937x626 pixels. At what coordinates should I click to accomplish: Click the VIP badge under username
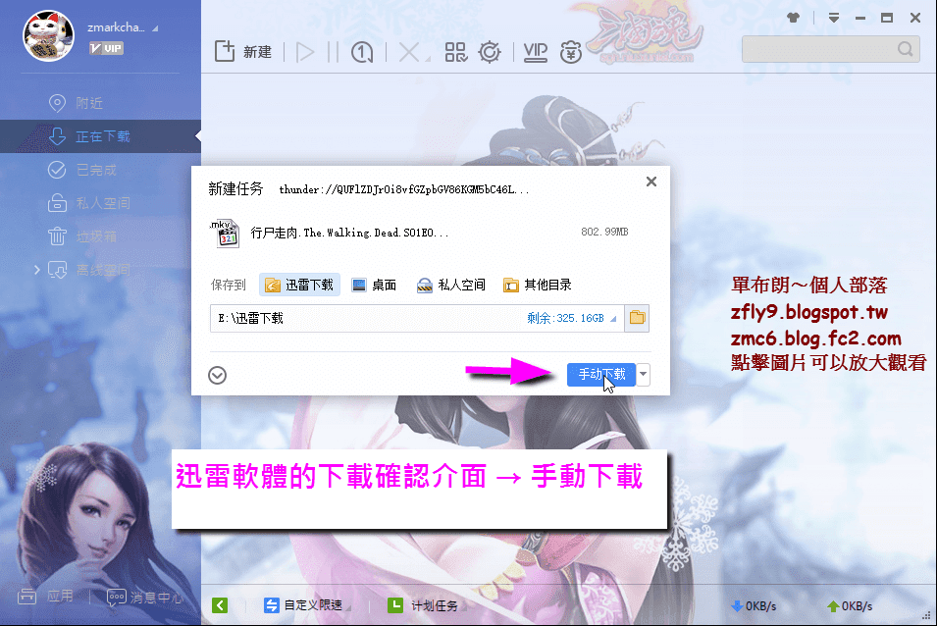point(106,48)
